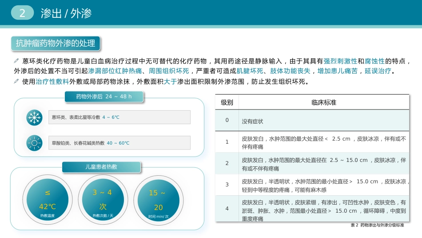Click highlighted text 腐蚀性

[x=374, y=61]
